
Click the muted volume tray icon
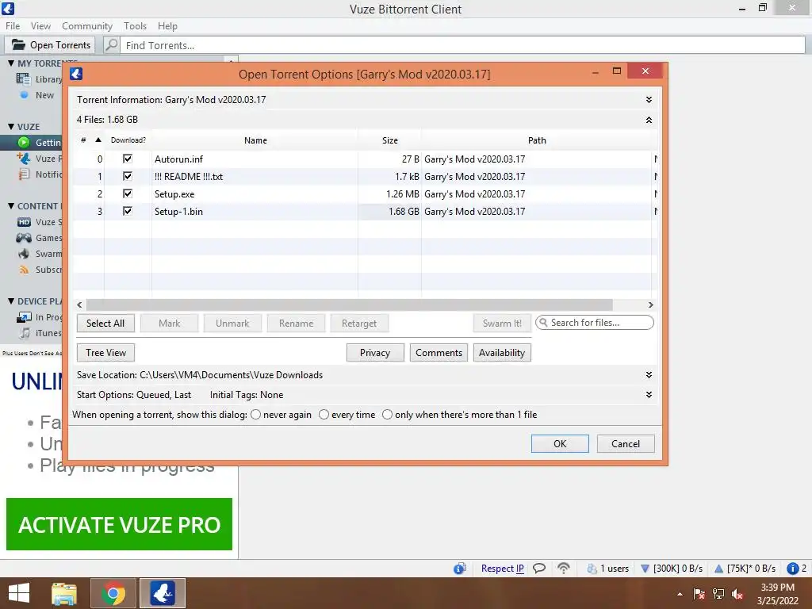737,594
